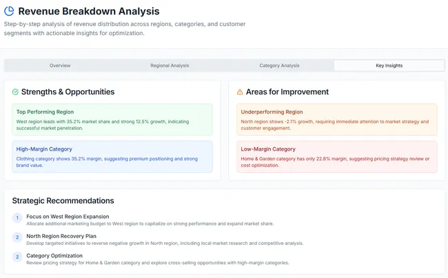448x278 pixels.
Task: Click the warning triangle icon by Areas for Improvement
Action: [240, 92]
